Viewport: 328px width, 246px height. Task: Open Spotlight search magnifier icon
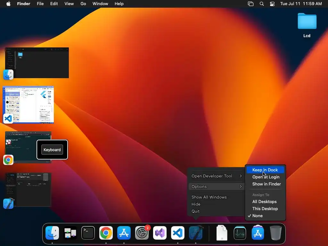(262, 4)
